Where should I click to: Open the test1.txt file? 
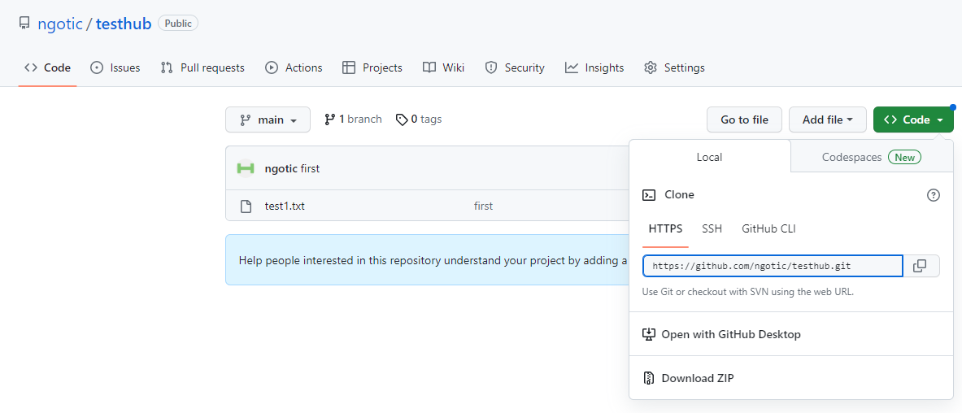pyautogui.click(x=285, y=206)
